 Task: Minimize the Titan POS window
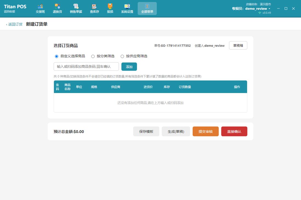[278, 8]
